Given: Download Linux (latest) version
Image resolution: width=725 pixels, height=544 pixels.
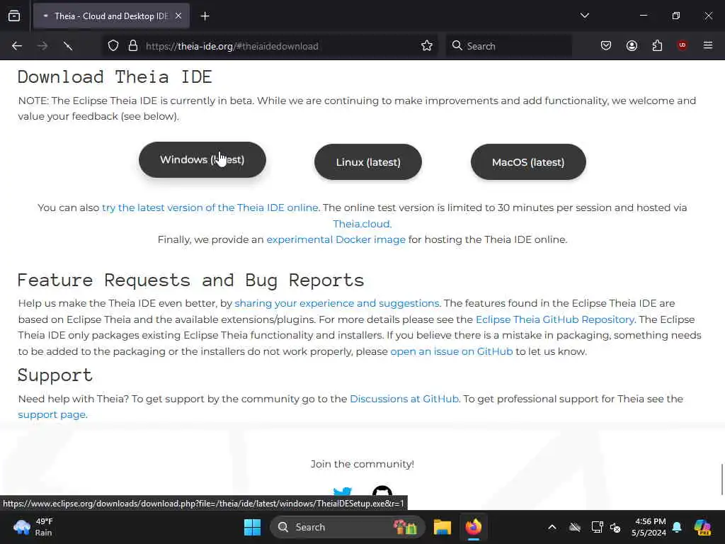Looking at the screenshot, I should pos(368,162).
